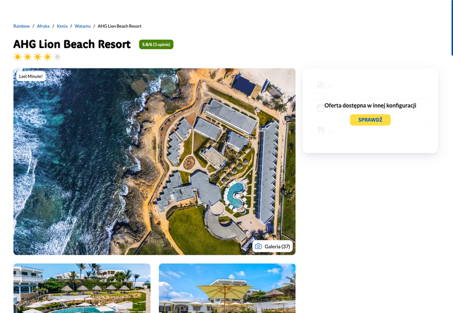Viewport: 453px width, 313px height.
Task: Click the first sun rating icon
Action: pyautogui.click(x=18, y=57)
